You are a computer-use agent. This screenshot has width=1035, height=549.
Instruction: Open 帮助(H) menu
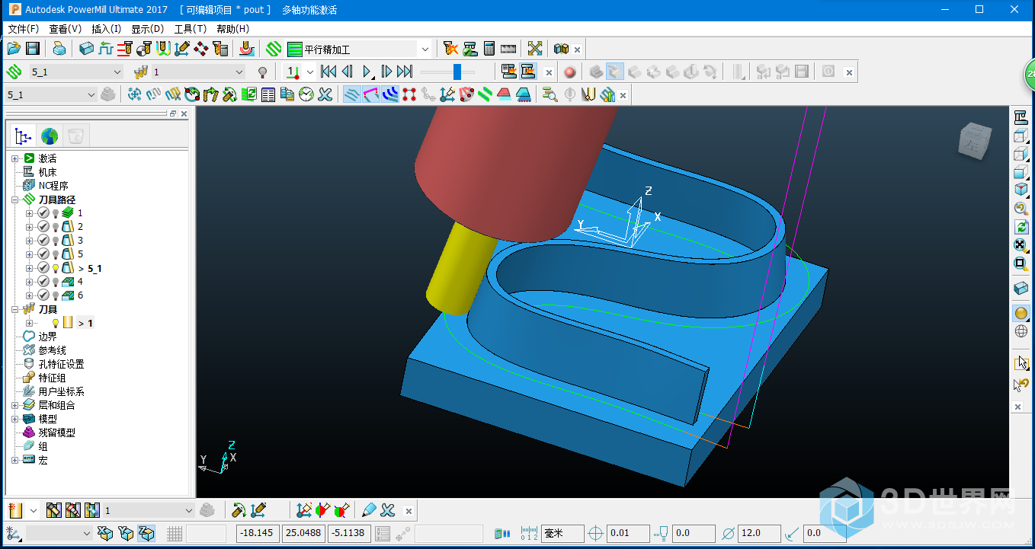pos(232,29)
